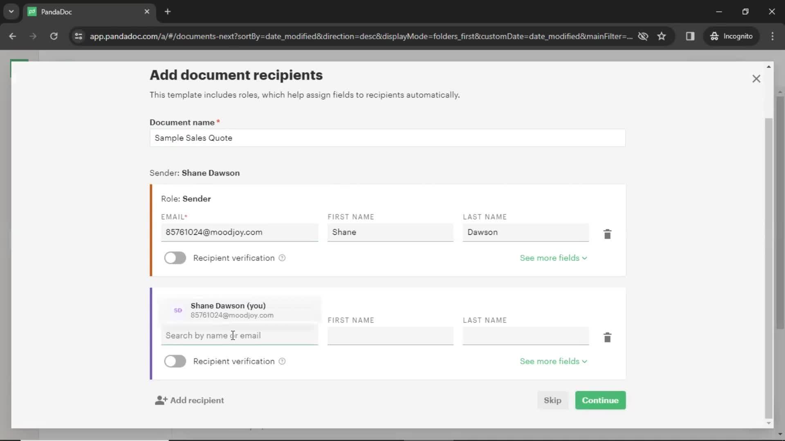The width and height of the screenshot is (785, 441).
Task: Click the delete recipient icon for Sender
Action: pyautogui.click(x=607, y=234)
